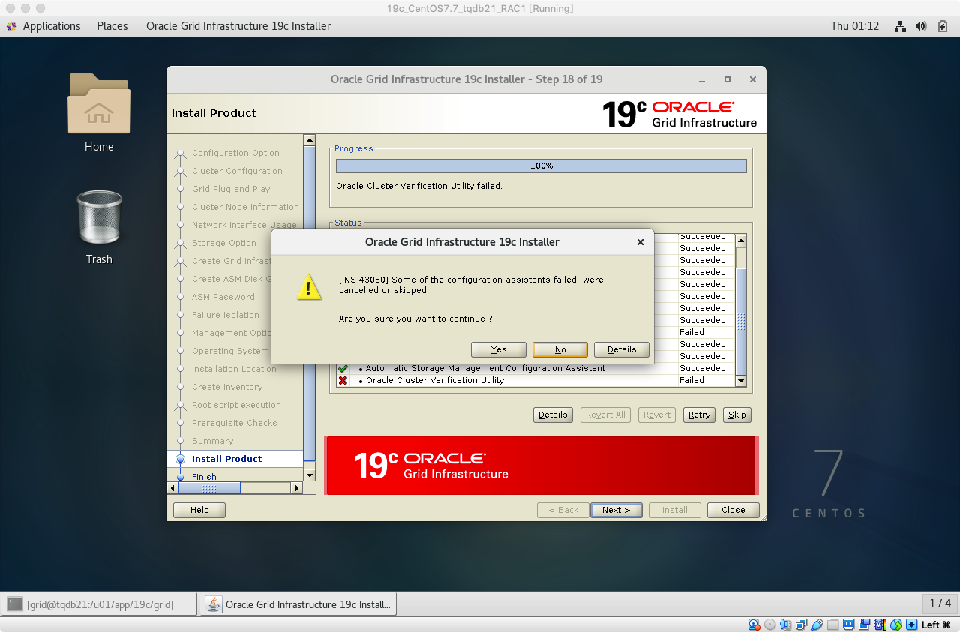This screenshot has width=960, height=632.
Task: Click the yellow warning icon in dialog
Action: pyautogui.click(x=309, y=287)
